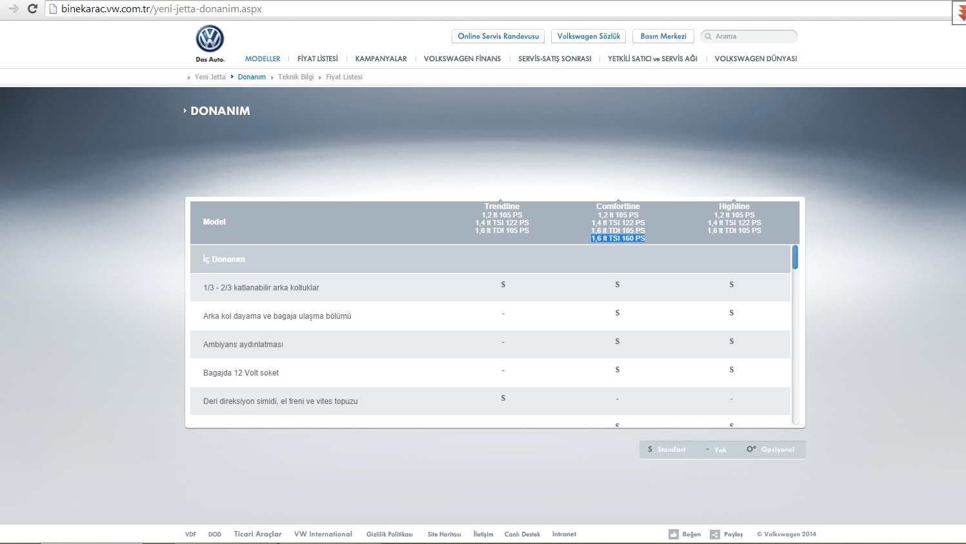This screenshot has height=544, width=966.
Task: Click Deri direksiyon simidi row label
Action: (x=280, y=401)
